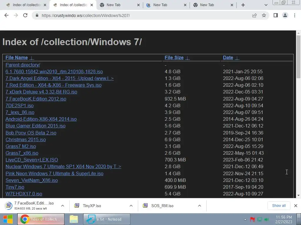The image size is (301, 225).
Task: Click 7_lexs_86.iso link
Action: (x=20, y=112)
